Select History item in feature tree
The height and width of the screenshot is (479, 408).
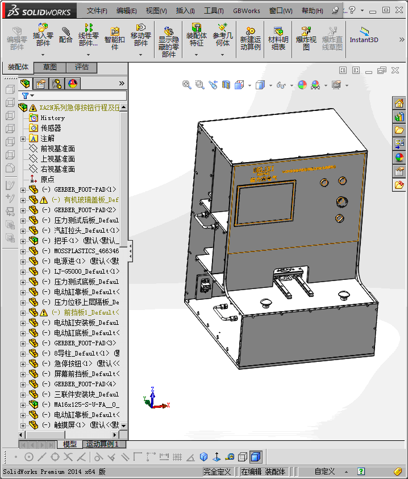(52, 118)
